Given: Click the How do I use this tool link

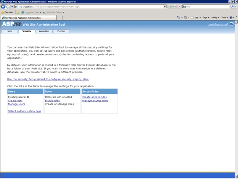Looking at the screenshot, I should click(x=218, y=24).
